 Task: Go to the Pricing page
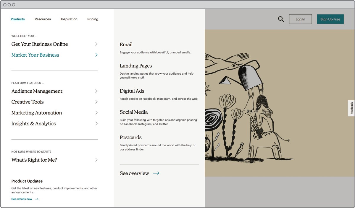(93, 19)
